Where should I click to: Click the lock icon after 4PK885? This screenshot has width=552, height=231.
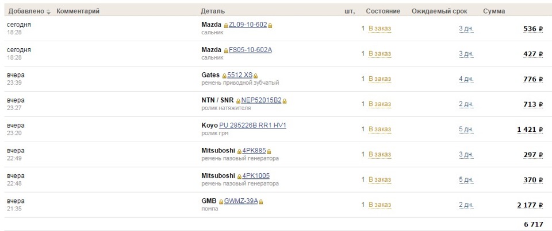click(267, 151)
